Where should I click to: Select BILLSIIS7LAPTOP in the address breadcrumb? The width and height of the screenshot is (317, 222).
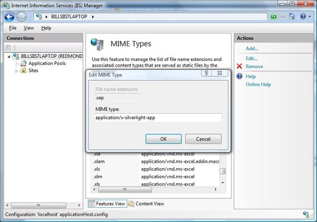(69, 17)
